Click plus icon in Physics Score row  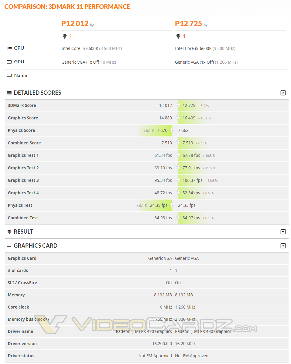pos(172,130)
